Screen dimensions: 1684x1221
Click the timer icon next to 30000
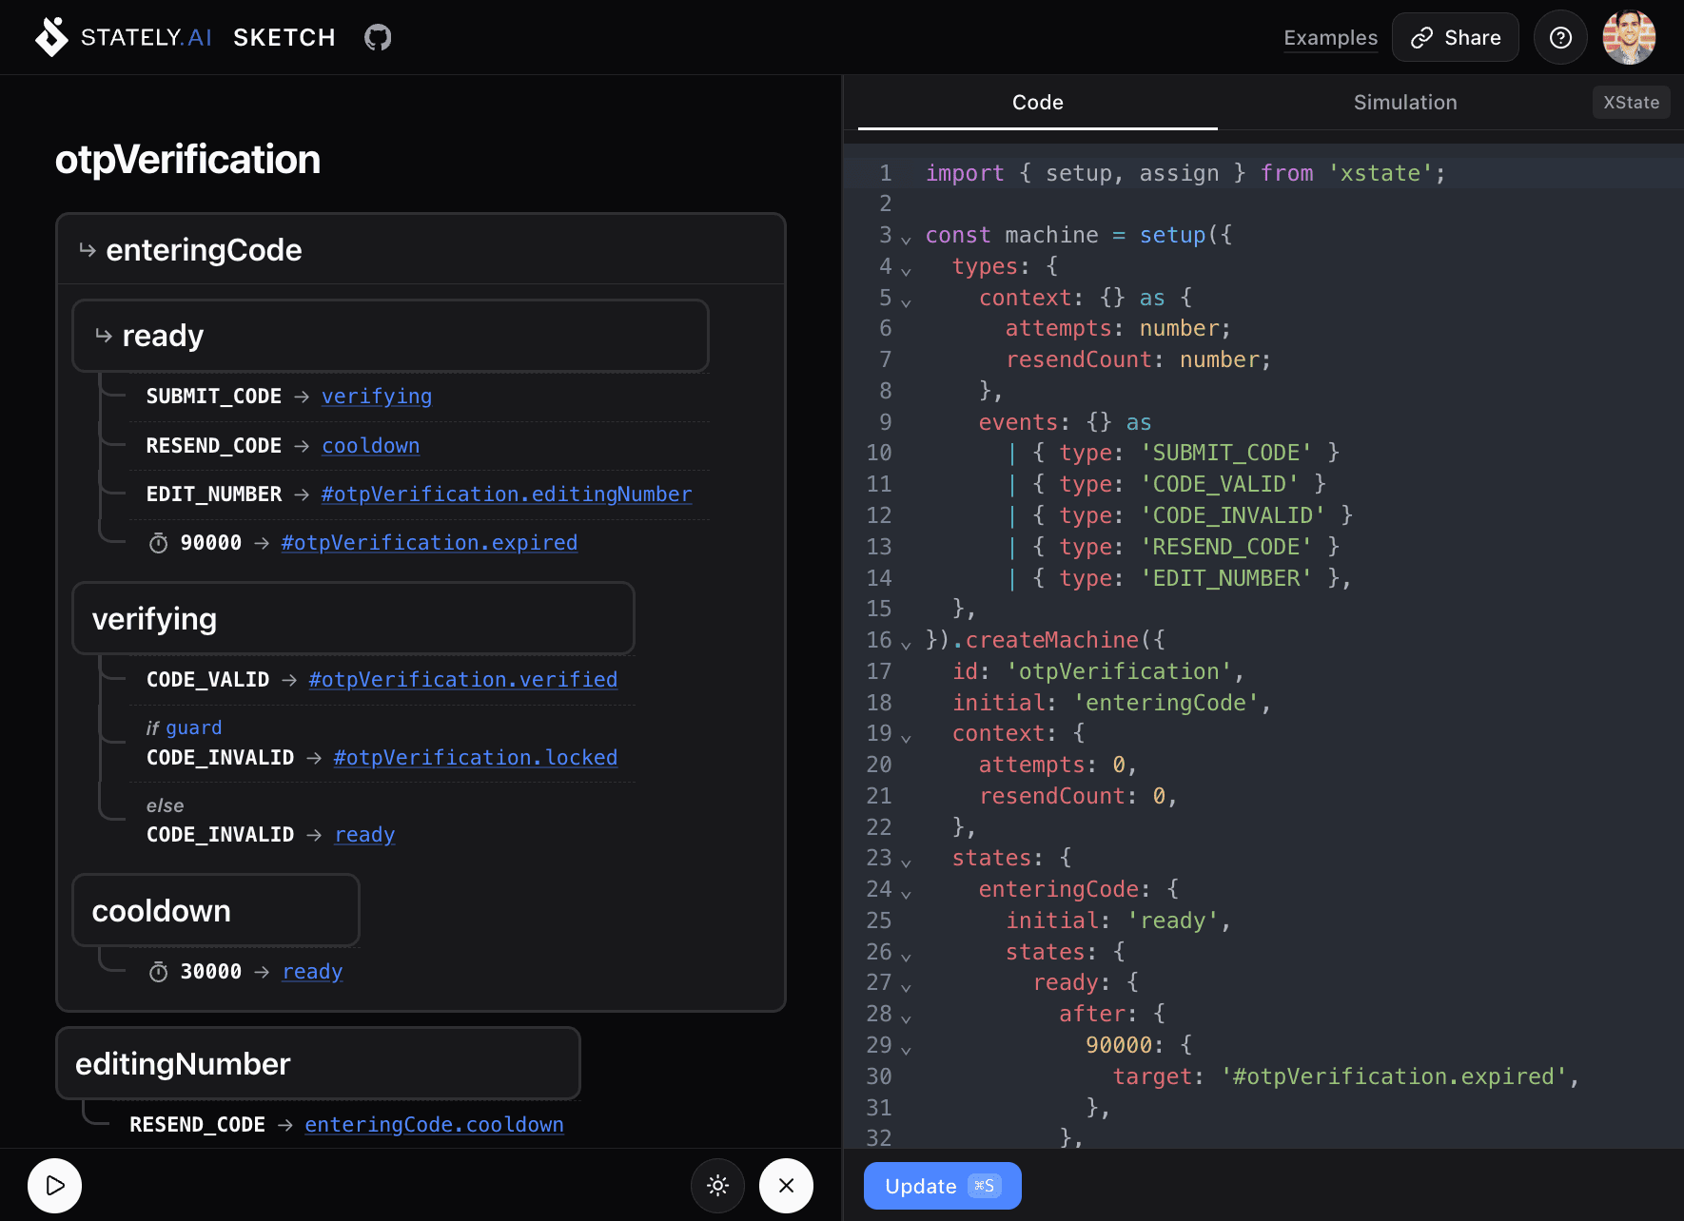(x=159, y=972)
